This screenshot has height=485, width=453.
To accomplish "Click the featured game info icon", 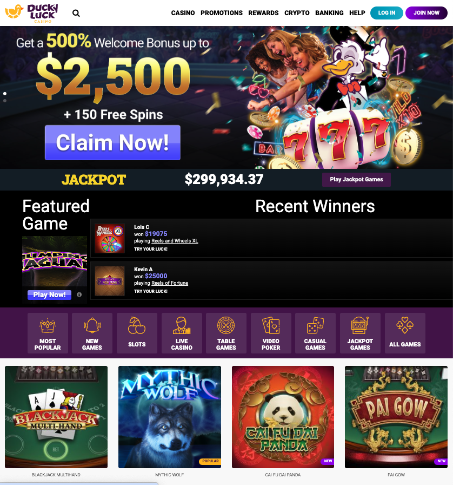I will pyautogui.click(x=79, y=294).
